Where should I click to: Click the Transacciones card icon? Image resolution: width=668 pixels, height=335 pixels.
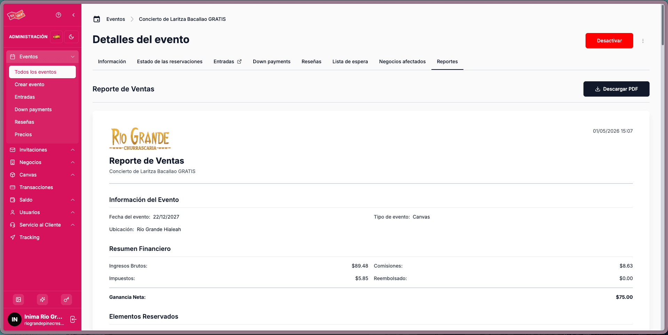point(13,187)
